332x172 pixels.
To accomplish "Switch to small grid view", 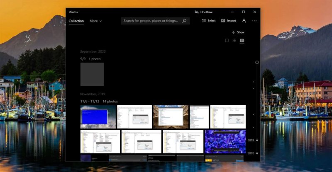I will point(242,41).
